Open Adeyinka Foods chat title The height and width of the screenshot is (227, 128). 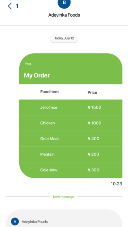(64, 15)
